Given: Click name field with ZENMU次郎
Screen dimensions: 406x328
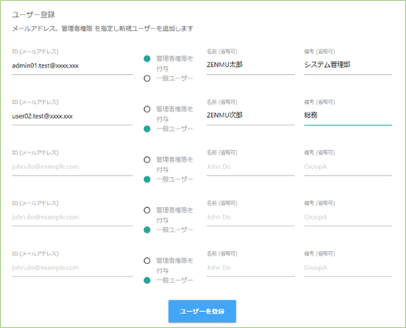Looking at the screenshot, I should pos(250,115).
